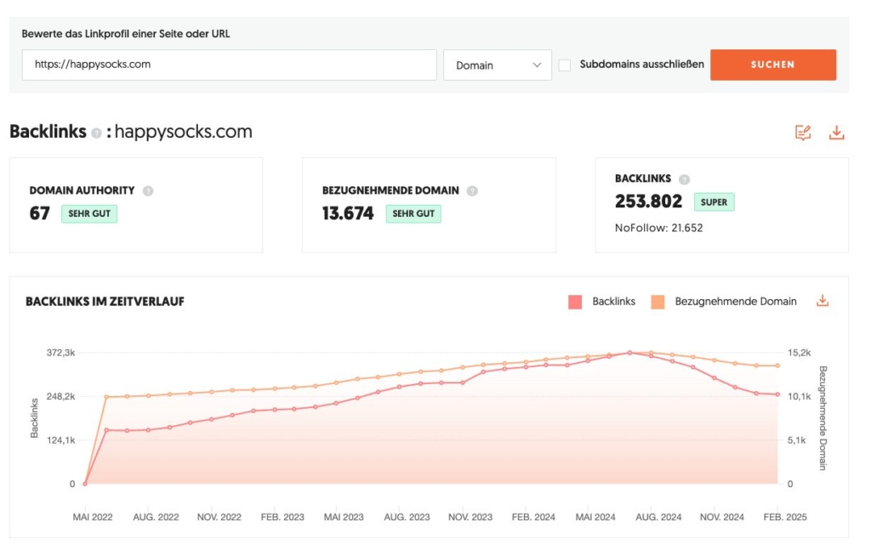871x550 pixels.
Task: Click the SEHR GUT badge beside 13.674
Action: (x=413, y=213)
